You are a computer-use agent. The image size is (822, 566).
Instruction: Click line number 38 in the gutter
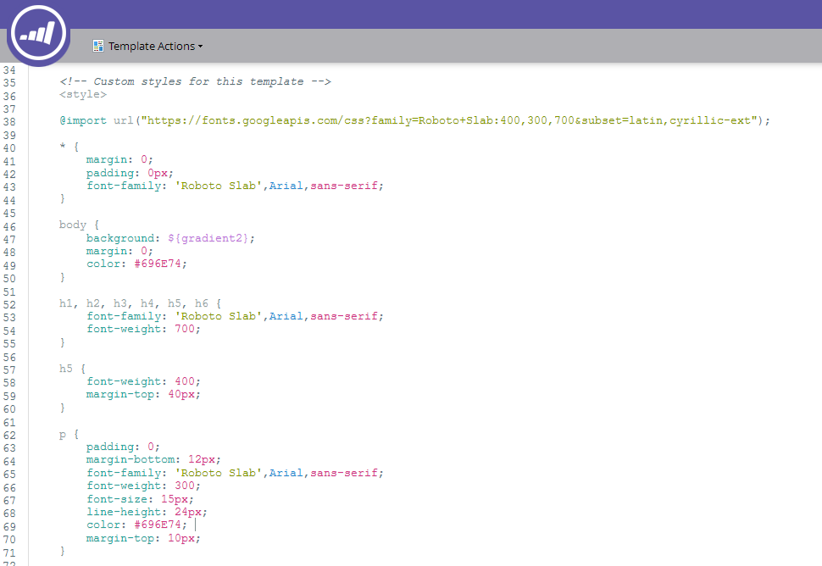(10, 121)
